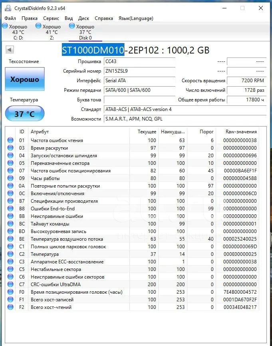Select the Переназначенные сектора attribute name
This screenshot has width=272, height=346.
click(x=60, y=163)
